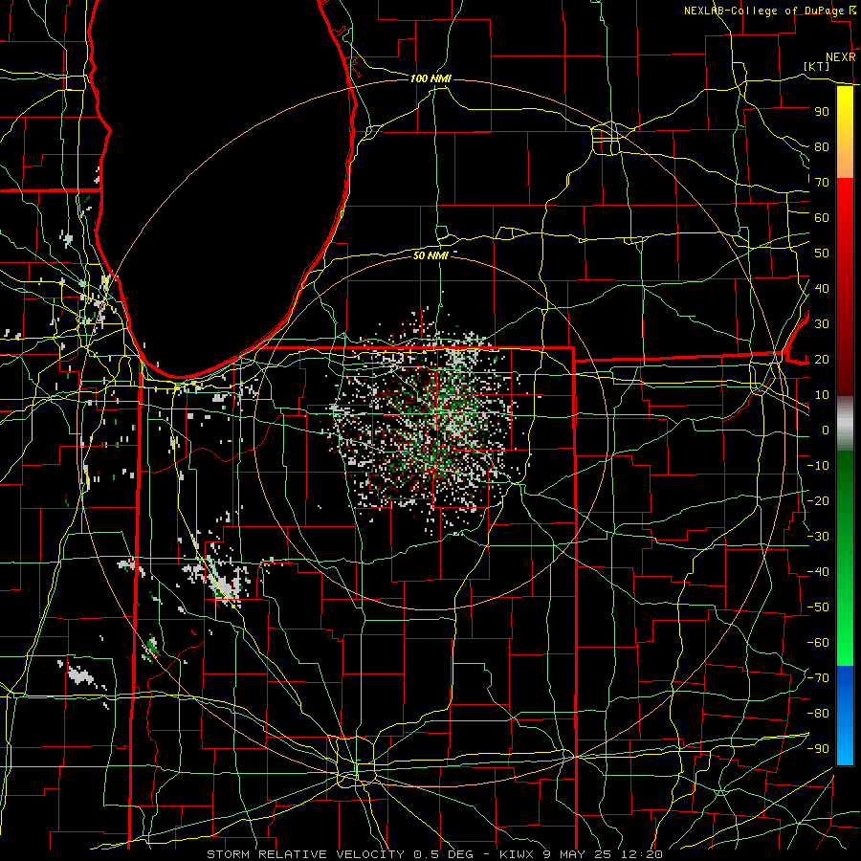Click the 50 value on the velocity scale
The image size is (861, 861).
pos(822,254)
